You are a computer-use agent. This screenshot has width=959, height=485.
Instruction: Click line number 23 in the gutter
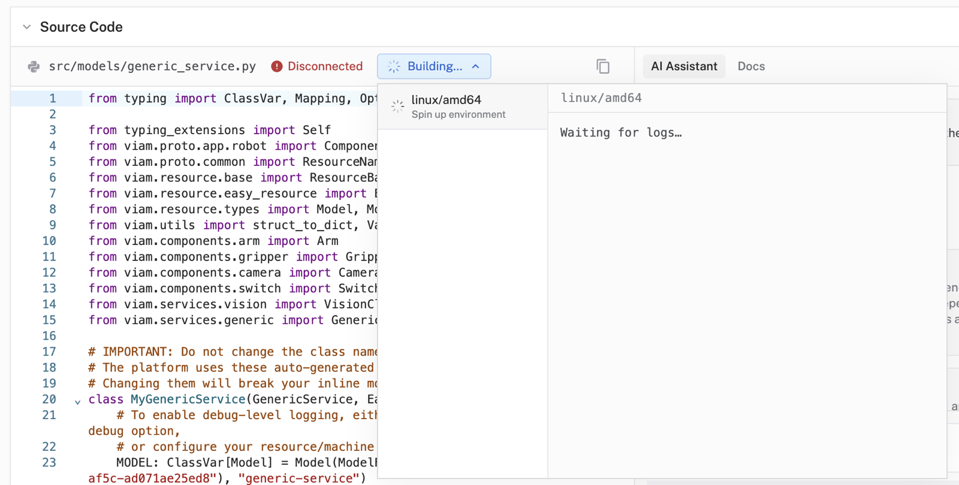point(49,462)
